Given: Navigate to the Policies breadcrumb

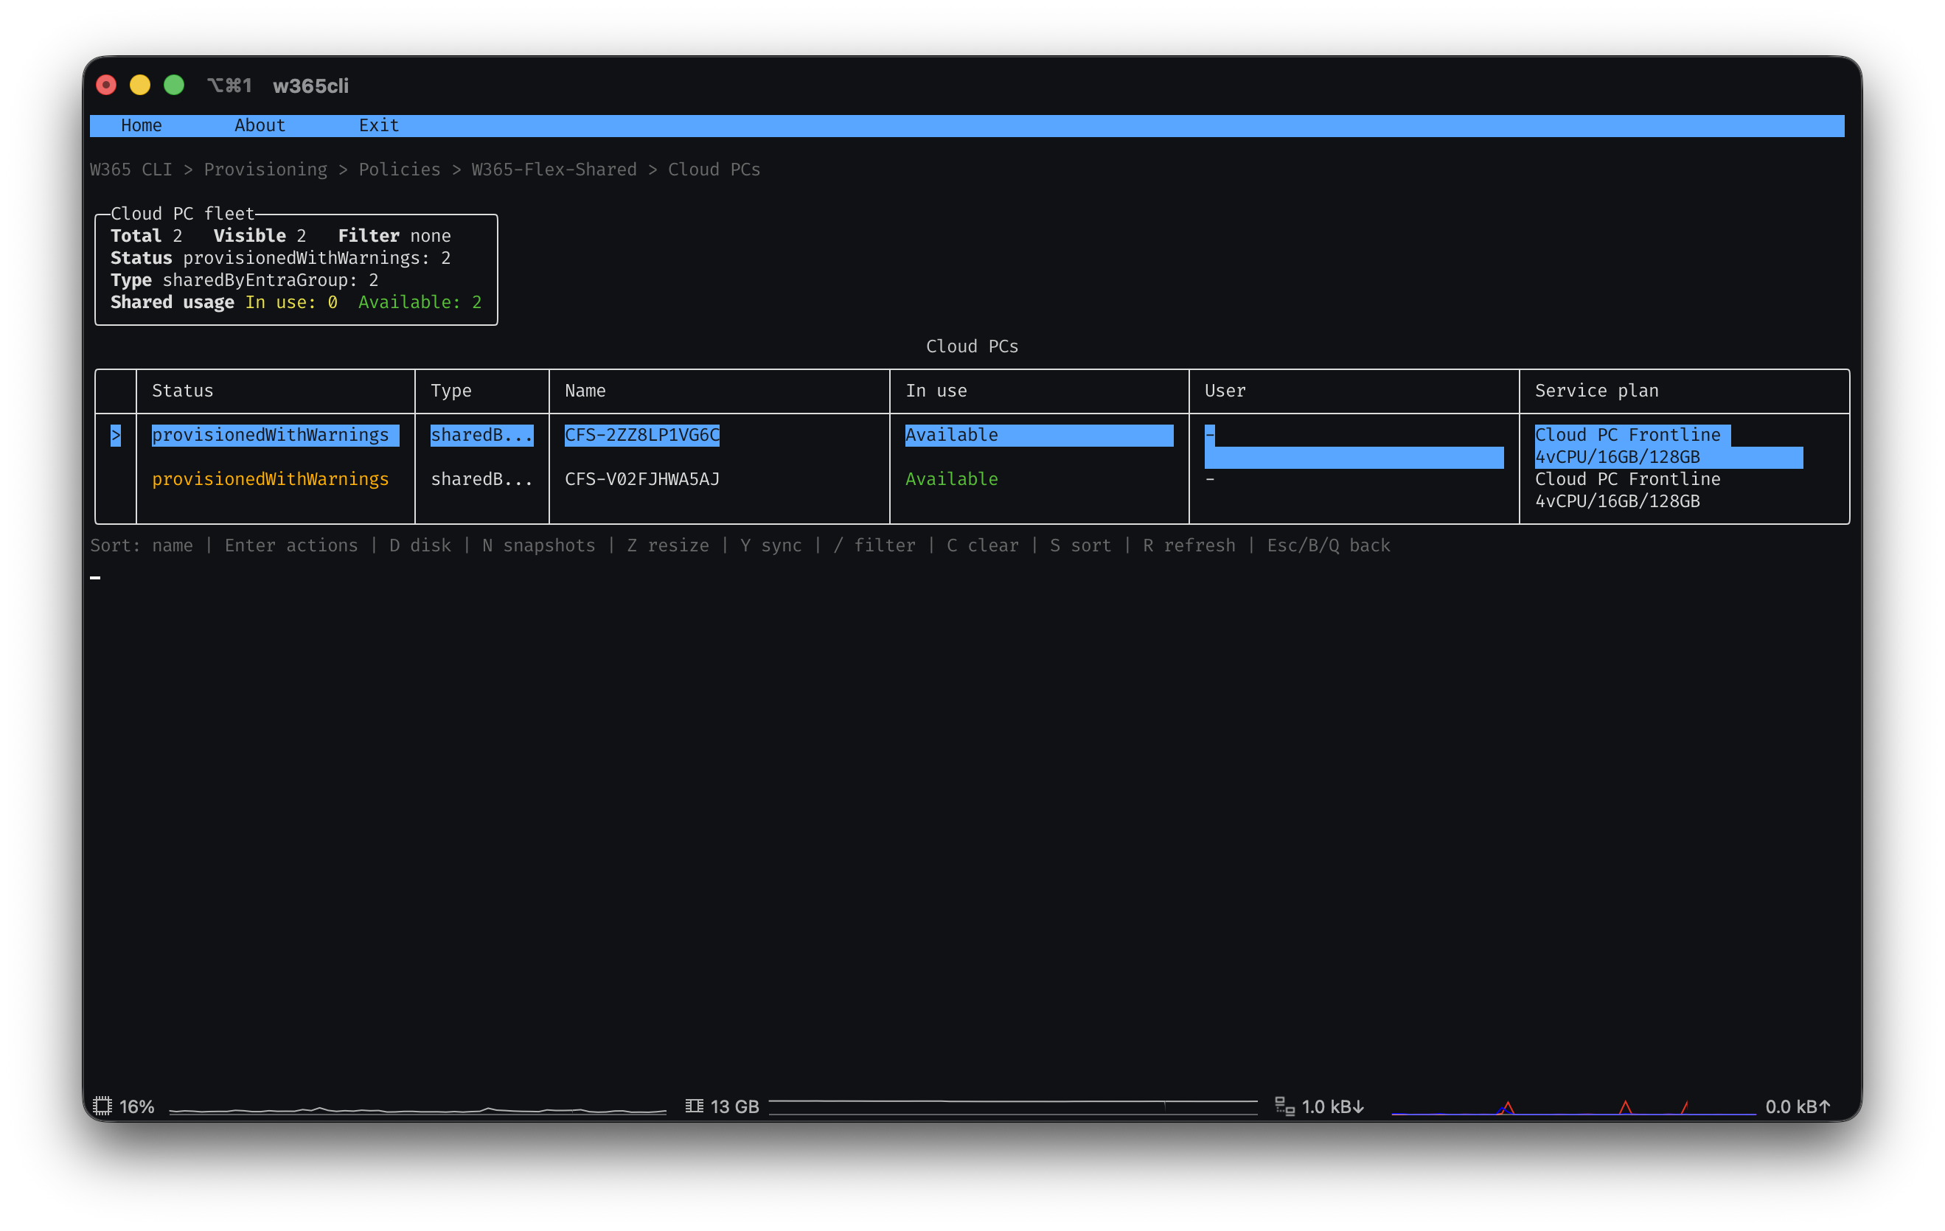Looking at the screenshot, I should coord(400,170).
